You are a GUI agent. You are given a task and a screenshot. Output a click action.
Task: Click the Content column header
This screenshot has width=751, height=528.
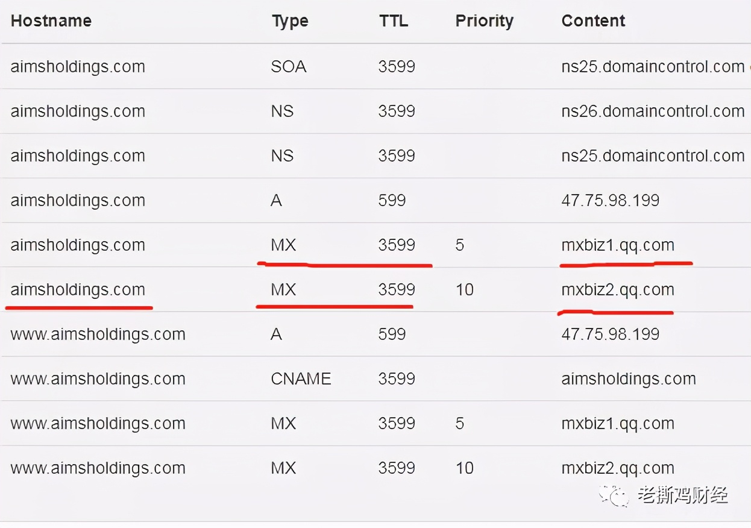coord(594,21)
